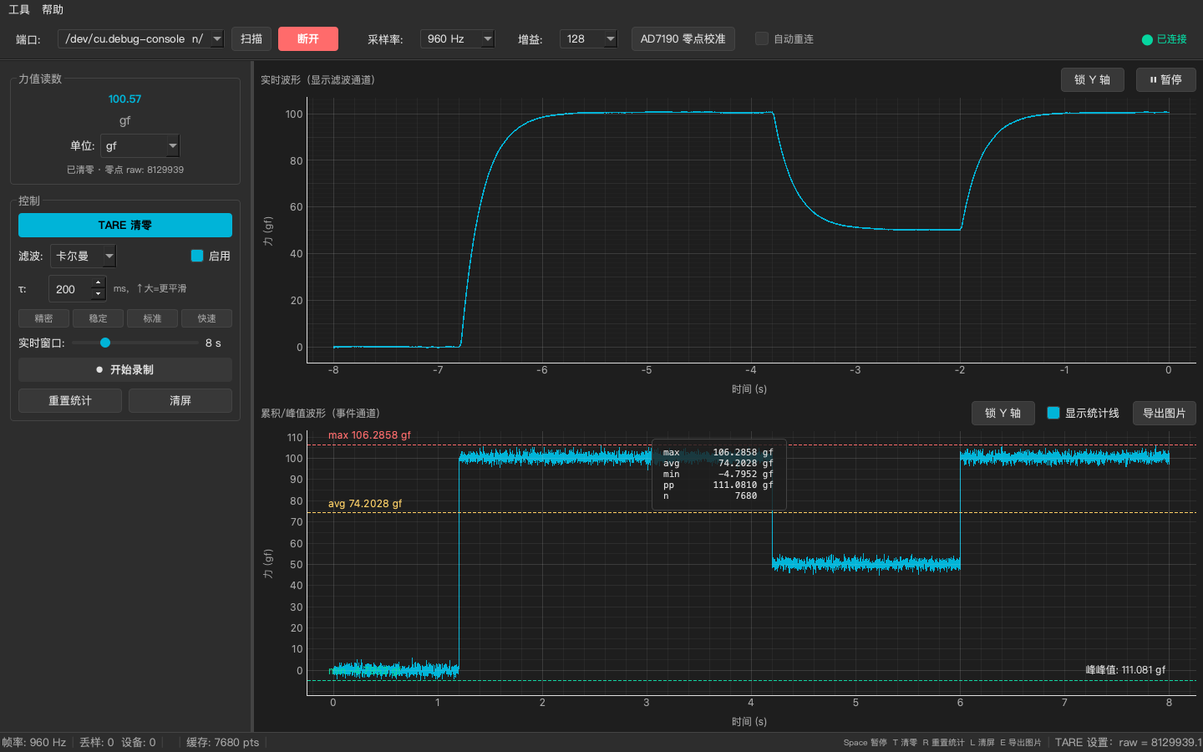
Task: Click 开始录制 record button
Action: 125,369
